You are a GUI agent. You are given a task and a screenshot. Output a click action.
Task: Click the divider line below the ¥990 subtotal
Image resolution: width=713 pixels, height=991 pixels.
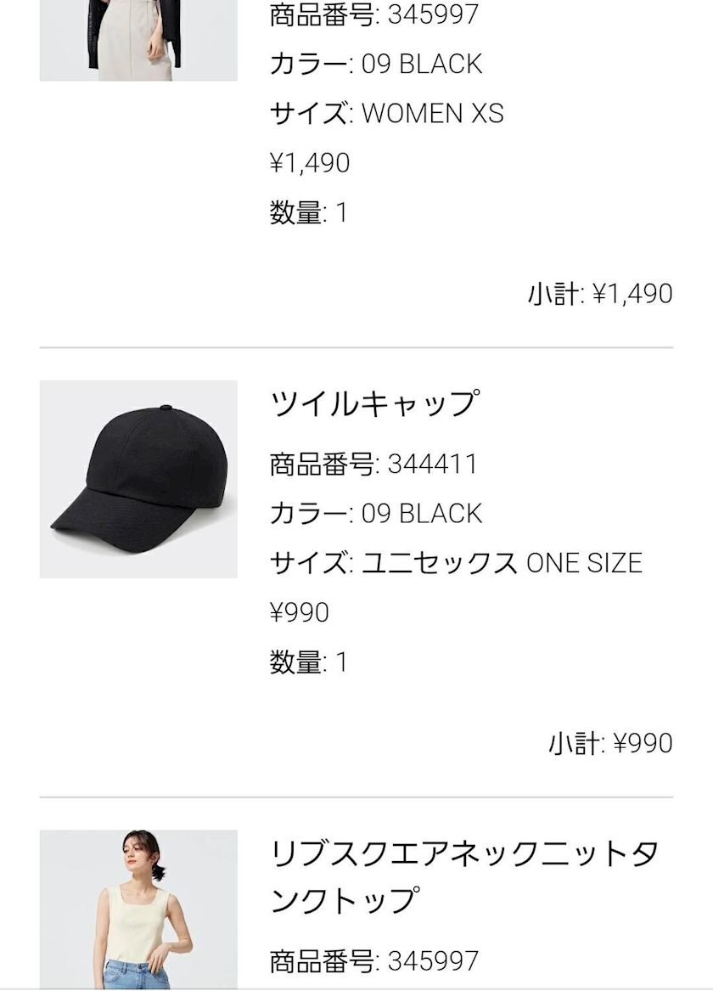(x=356, y=797)
